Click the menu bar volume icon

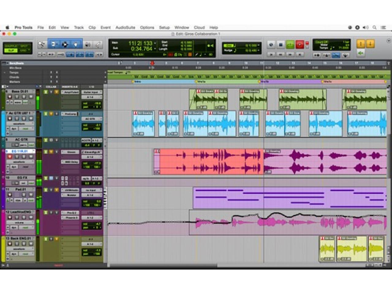(366, 28)
